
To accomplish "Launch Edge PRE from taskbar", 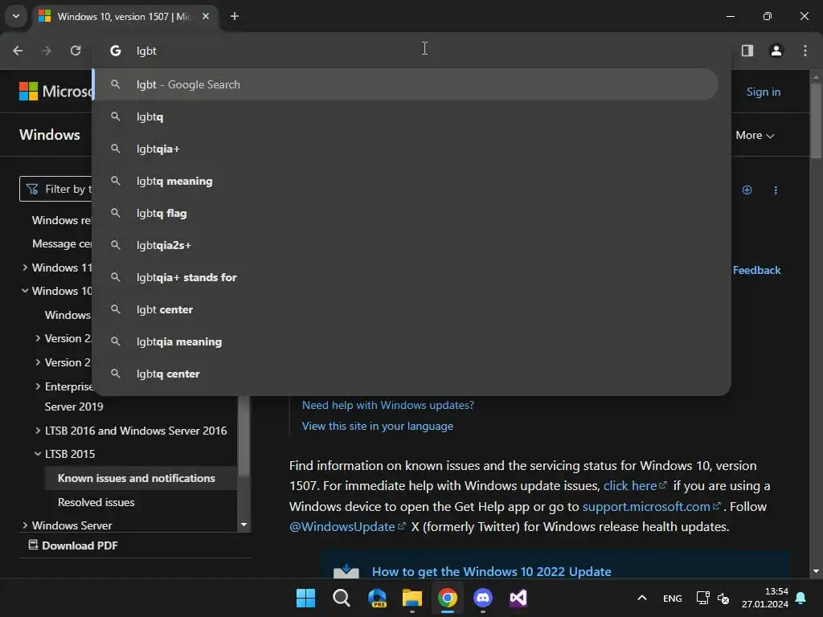I will [x=377, y=598].
